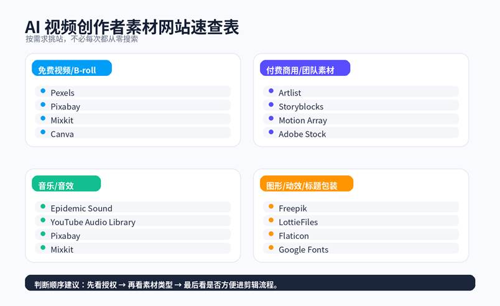Click the blue bullet next to Pexels
Viewport: 500px width, 306px height.
click(x=43, y=91)
